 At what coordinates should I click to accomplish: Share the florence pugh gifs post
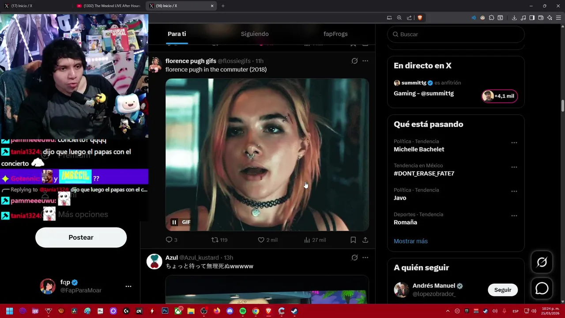[x=365, y=240]
